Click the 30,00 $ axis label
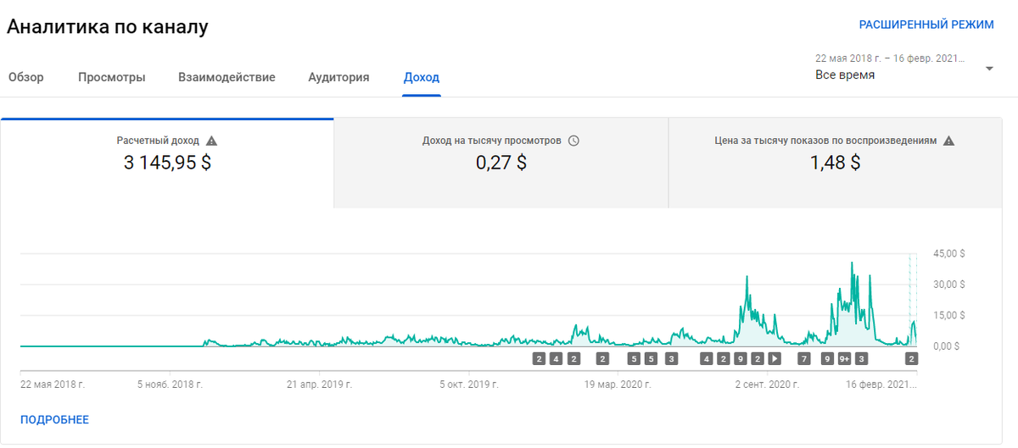This screenshot has height=448, width=1018. [949, 284]
